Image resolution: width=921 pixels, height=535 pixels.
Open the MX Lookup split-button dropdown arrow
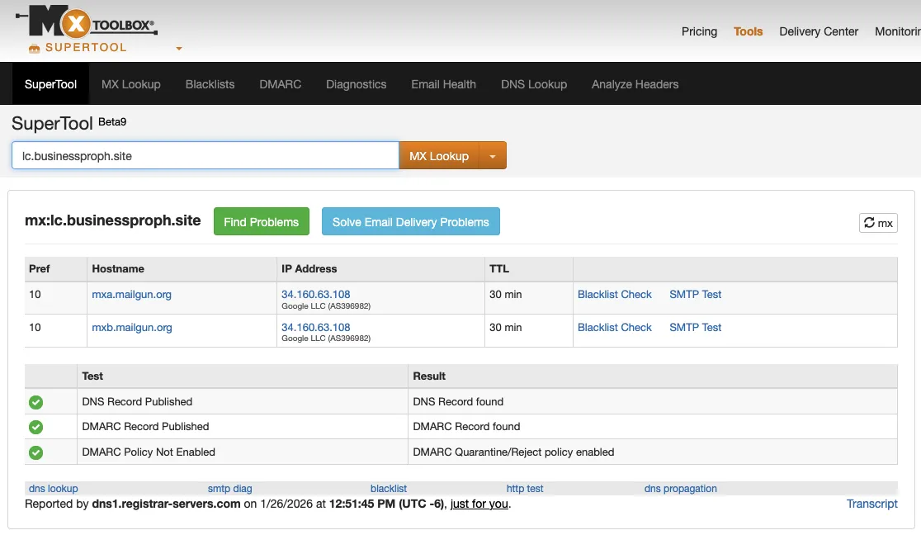click(x=493, y=156)
